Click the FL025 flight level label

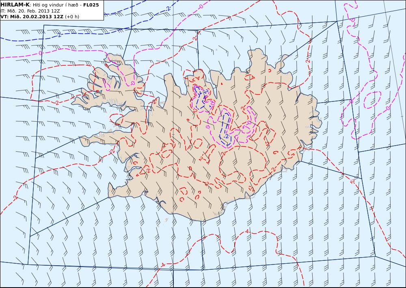coord(91,5)
